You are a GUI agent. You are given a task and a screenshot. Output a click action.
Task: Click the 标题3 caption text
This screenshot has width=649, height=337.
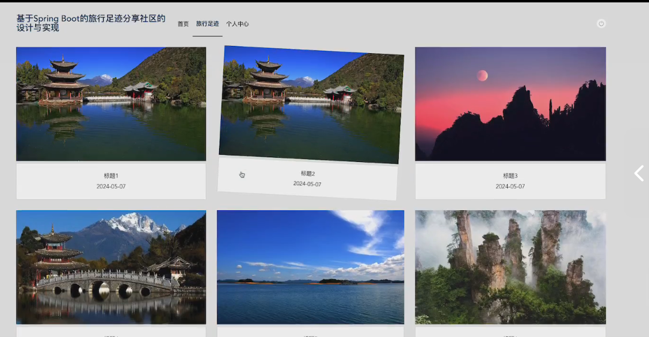(x=510, y=176)
